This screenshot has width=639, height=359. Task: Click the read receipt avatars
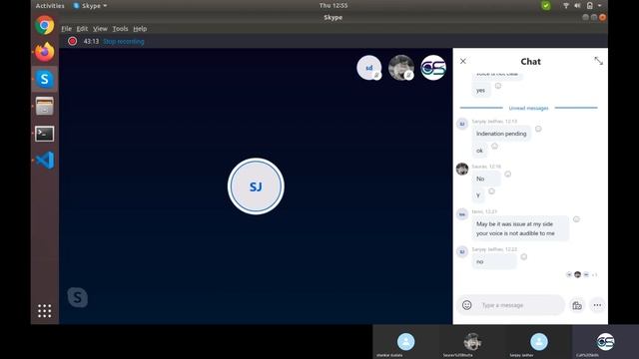coord(581,275)
